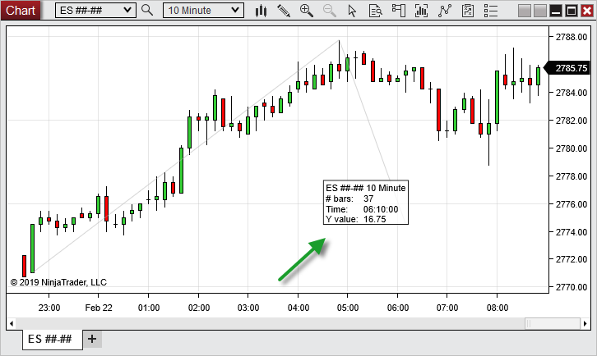Click the instrument search magnifier icon
The image size is (597, 356).
point(147,11)
